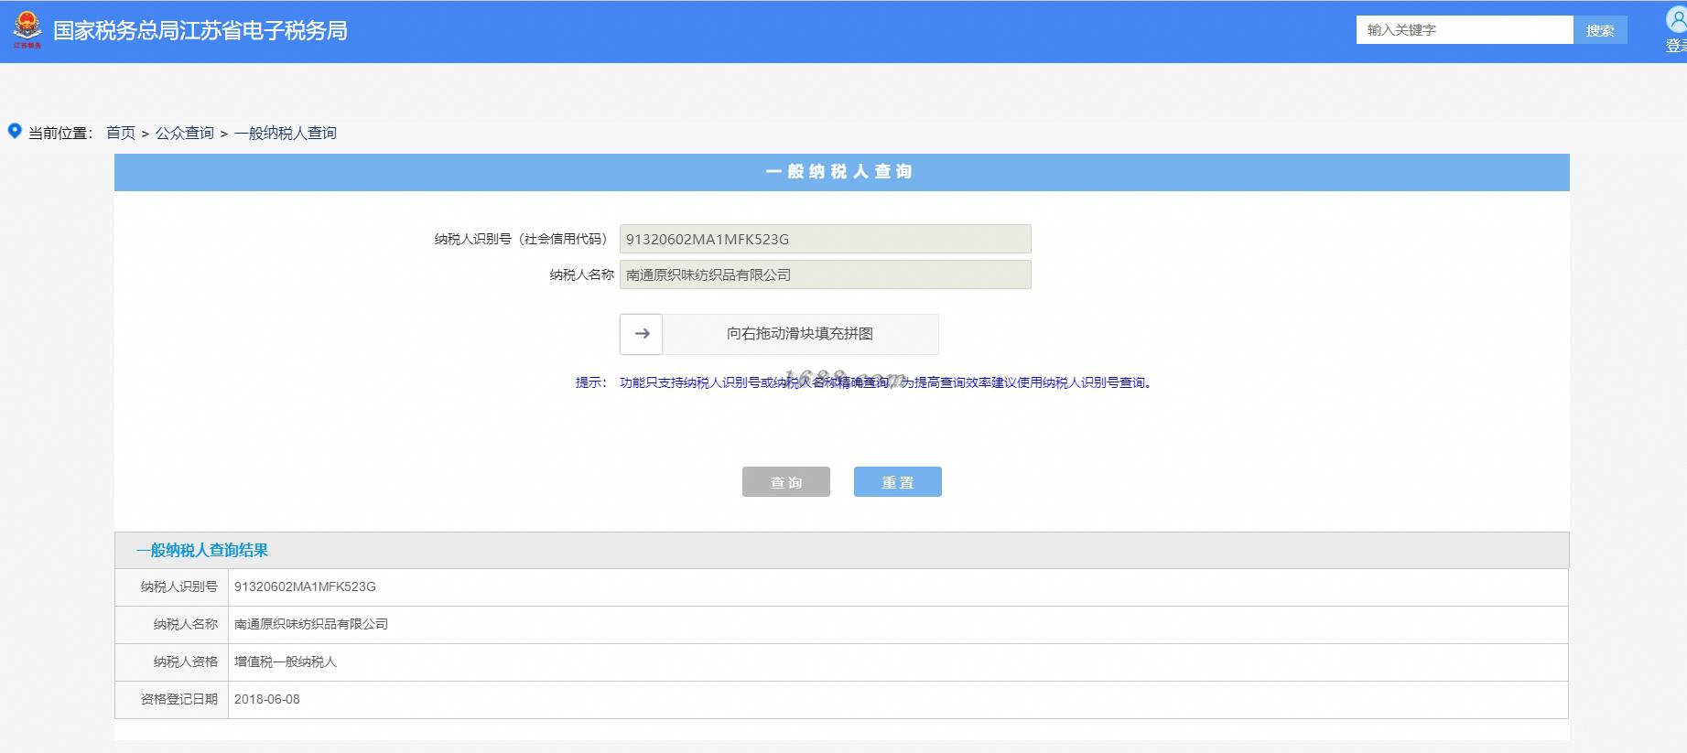Screen dimensions: 1687x753
Task: Click the 纳税人识别号 result row label
Action: click(179, 586)
